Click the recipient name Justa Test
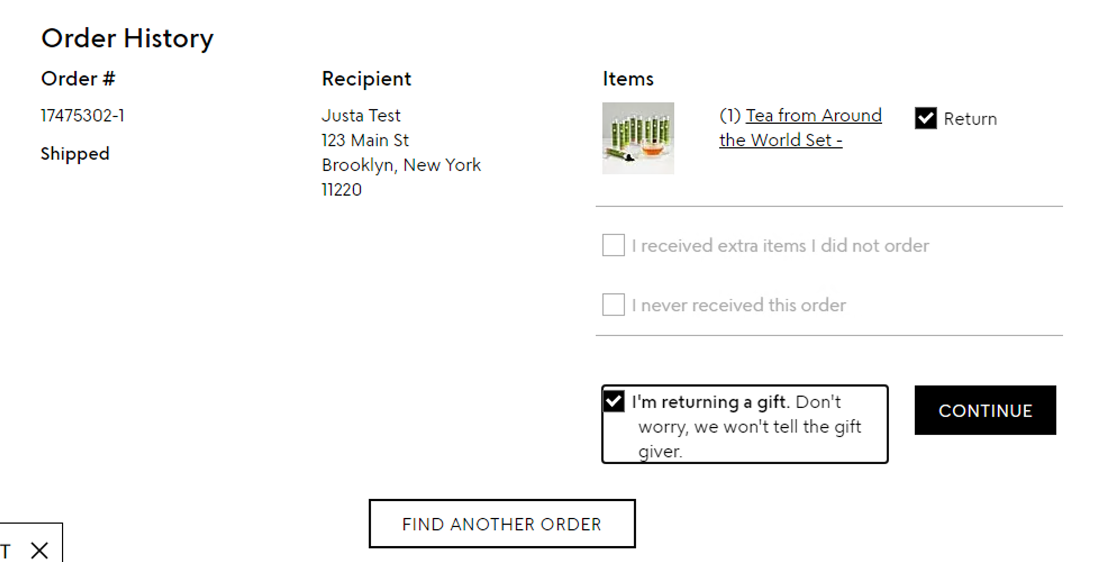The height and width of the screenshot is (562, 1106). point(361,115)
